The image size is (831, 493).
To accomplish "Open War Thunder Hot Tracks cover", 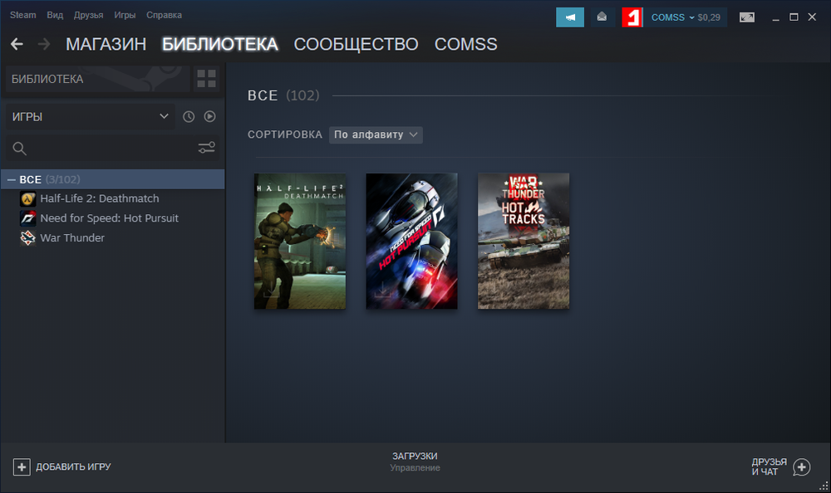I will point(524,241).
